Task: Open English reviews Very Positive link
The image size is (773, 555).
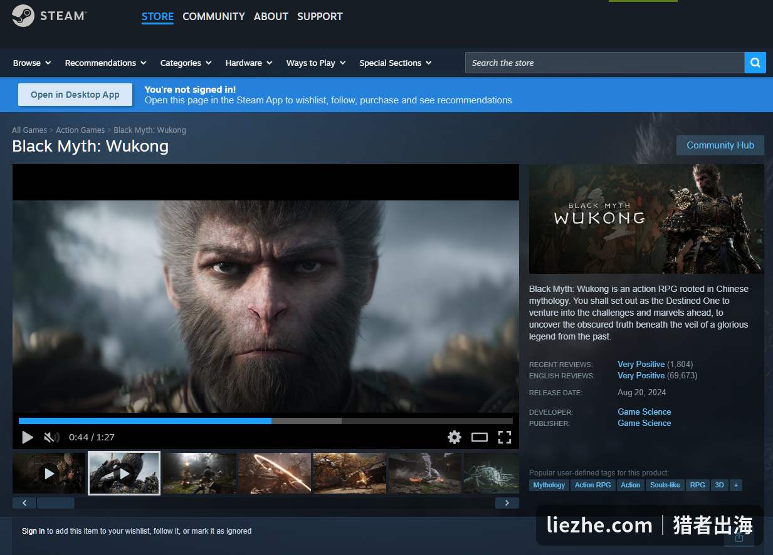Action: [x=641, y=375]
